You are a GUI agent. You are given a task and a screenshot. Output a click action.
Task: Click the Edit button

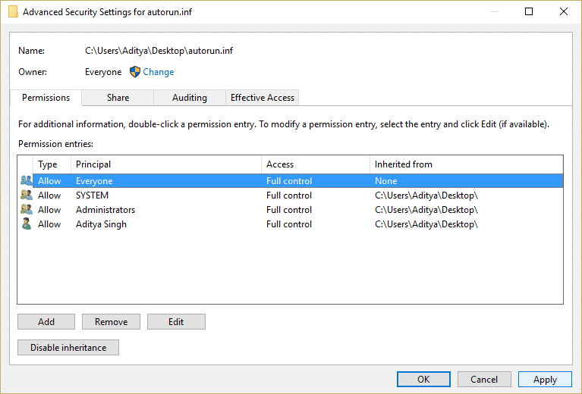tap(176, 322)
